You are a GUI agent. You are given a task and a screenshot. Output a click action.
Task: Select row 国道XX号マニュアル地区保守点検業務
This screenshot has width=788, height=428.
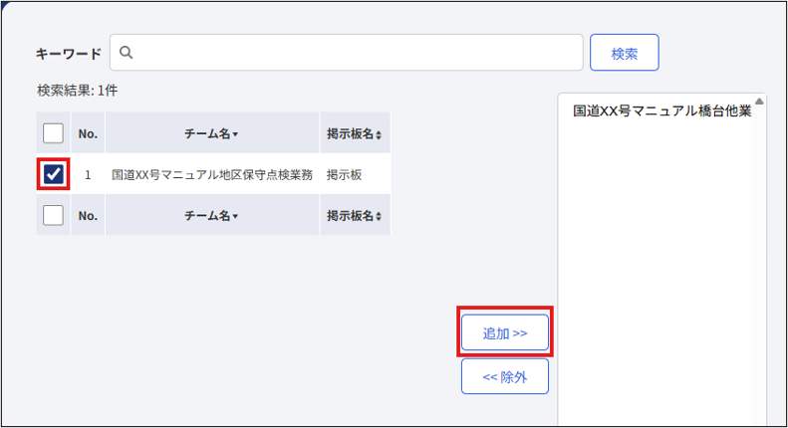tap(213, 174)
